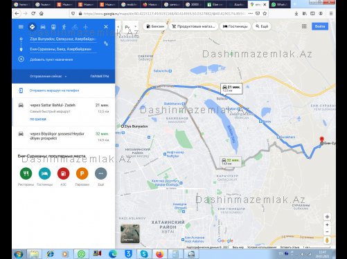
Task: Select public transit travel mode icon
Action: pos(53,27)
